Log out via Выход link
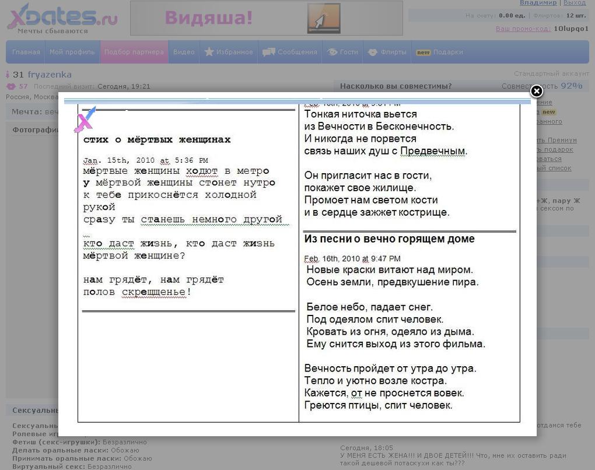Image resolution: width=595 pixels, height=470 pixels. (574, 3)
